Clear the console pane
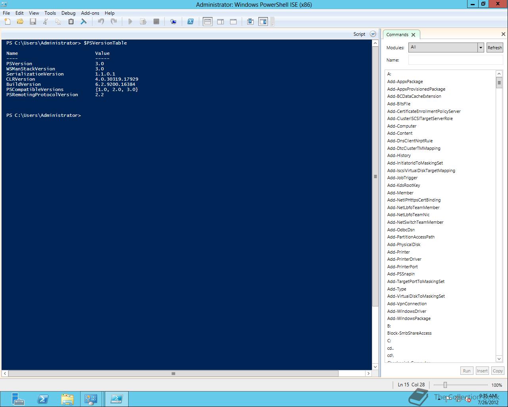The height and width of the screenshot is (407, 508). pyautogui.click(x=84, y=21)
